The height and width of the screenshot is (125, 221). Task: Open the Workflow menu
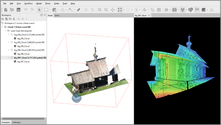coord(28,4)
